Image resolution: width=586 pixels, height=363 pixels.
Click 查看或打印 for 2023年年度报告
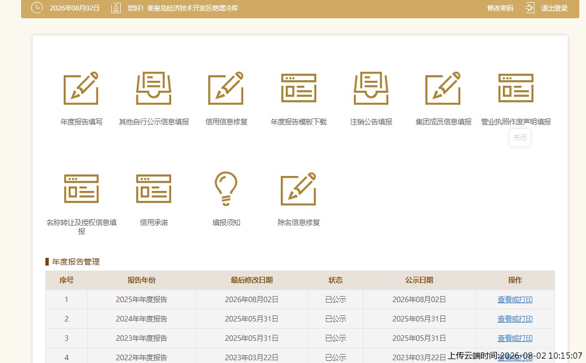(x=515, y=338)
